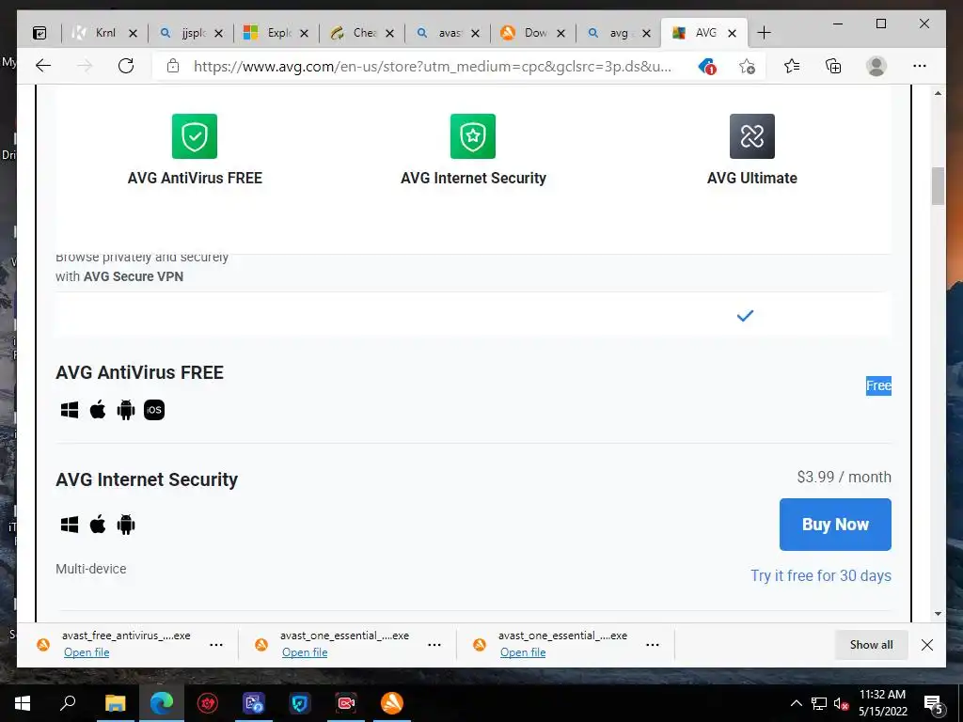Click the Multi-device text
The width and height of the screenshot is (963, 722).
[91, 569]
